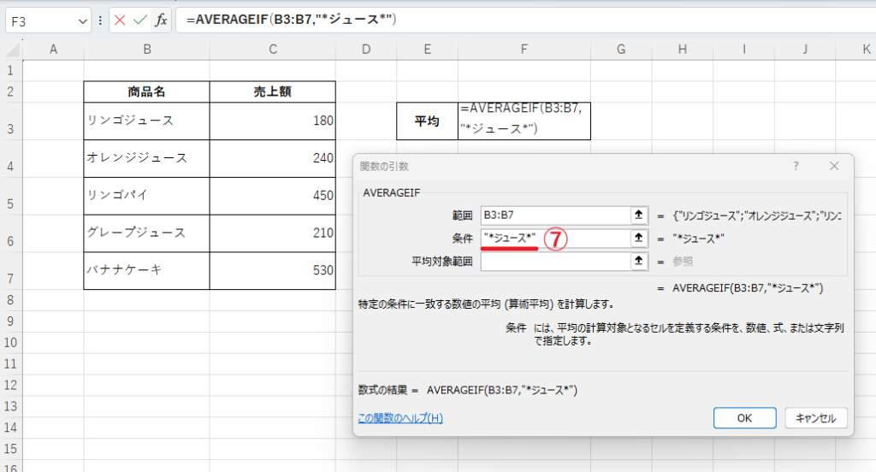Click the cell containing リンゴパイ
This screenshot has width=876, height=472.
click(146, 196)
